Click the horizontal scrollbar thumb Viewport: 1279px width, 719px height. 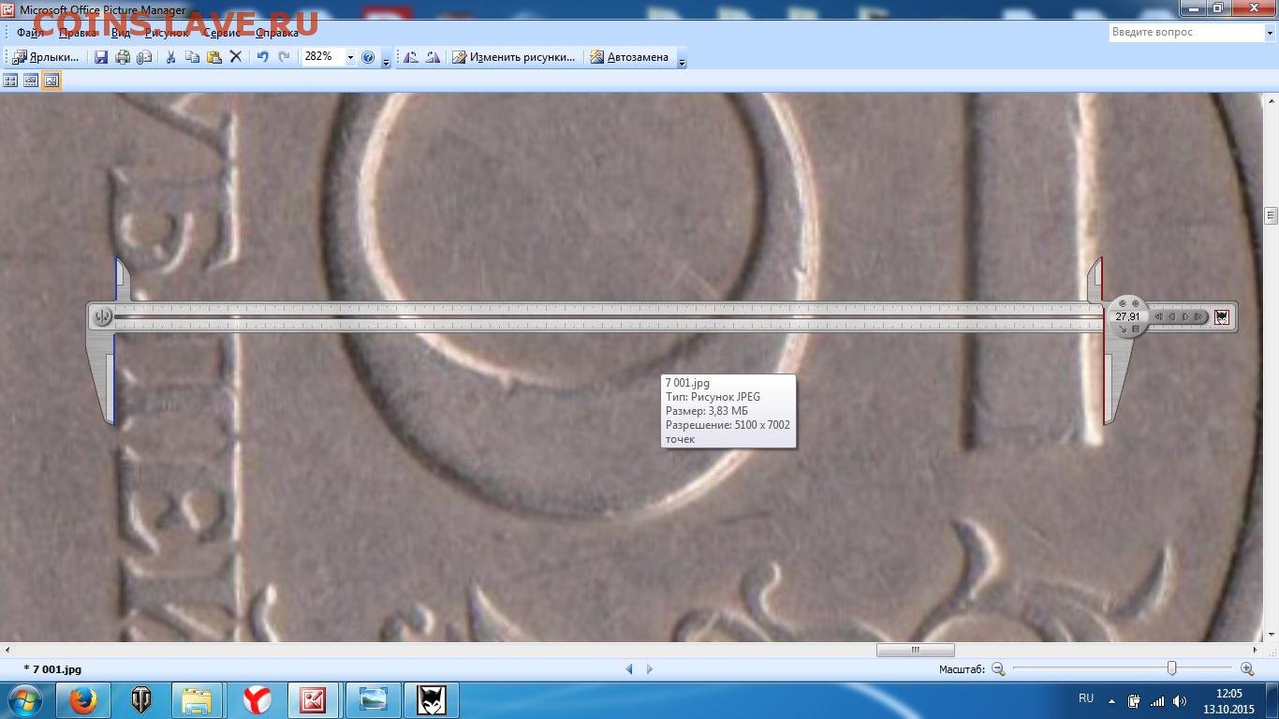tap(916, 650)
